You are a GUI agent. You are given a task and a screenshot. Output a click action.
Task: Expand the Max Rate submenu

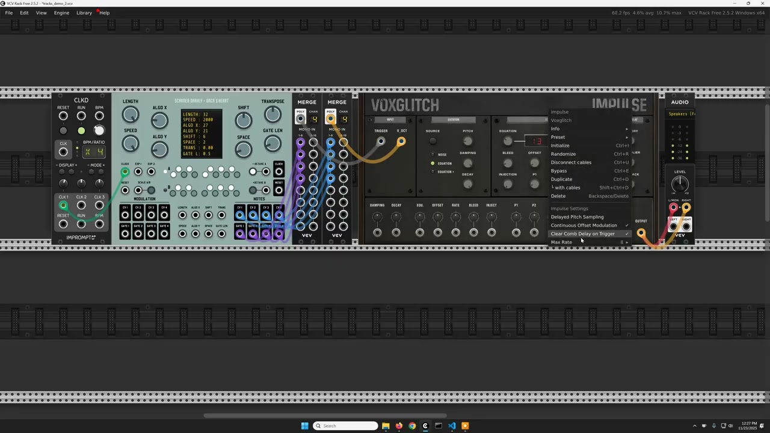coord(590,242)
